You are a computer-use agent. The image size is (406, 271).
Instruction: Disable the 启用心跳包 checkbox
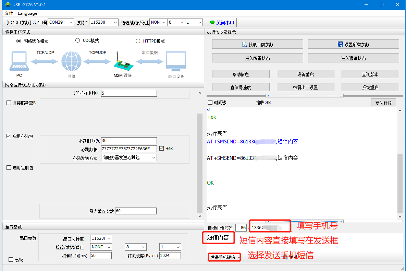9,136
